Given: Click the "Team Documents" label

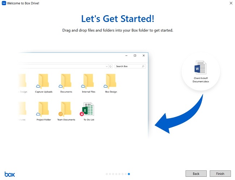Looking at the screenshot, I should [x=66, y=120].
